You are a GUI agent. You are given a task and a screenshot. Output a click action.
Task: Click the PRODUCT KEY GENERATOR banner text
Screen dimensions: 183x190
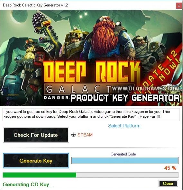coord(125,98)
